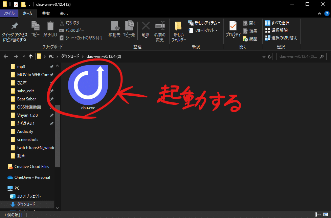This screenshot has width=331, height=218.
Task: Open Copy to (コピー先) menu
Action: pyautogui.click(x=129, y=29)
